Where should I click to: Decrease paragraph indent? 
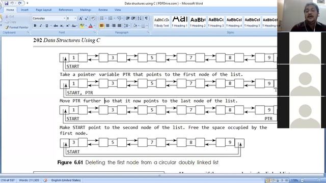tap(128, 18)
